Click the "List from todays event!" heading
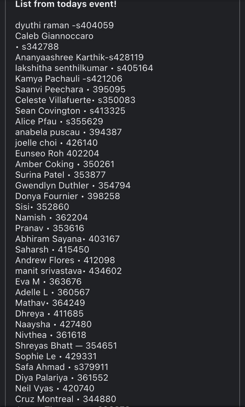The width and height of the screenshot is (245, 407). coord(66,4)
